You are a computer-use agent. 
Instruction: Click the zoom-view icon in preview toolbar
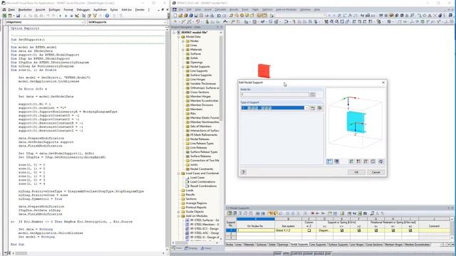point(380,161)
